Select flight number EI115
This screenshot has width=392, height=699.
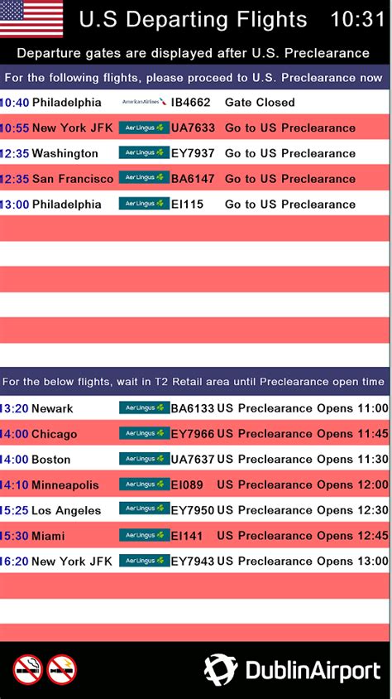[187, 205]
